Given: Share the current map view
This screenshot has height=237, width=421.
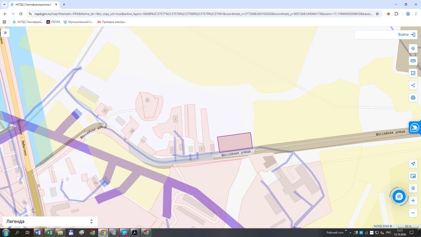Looking at the screenshot, I should (x=413, y=85).
